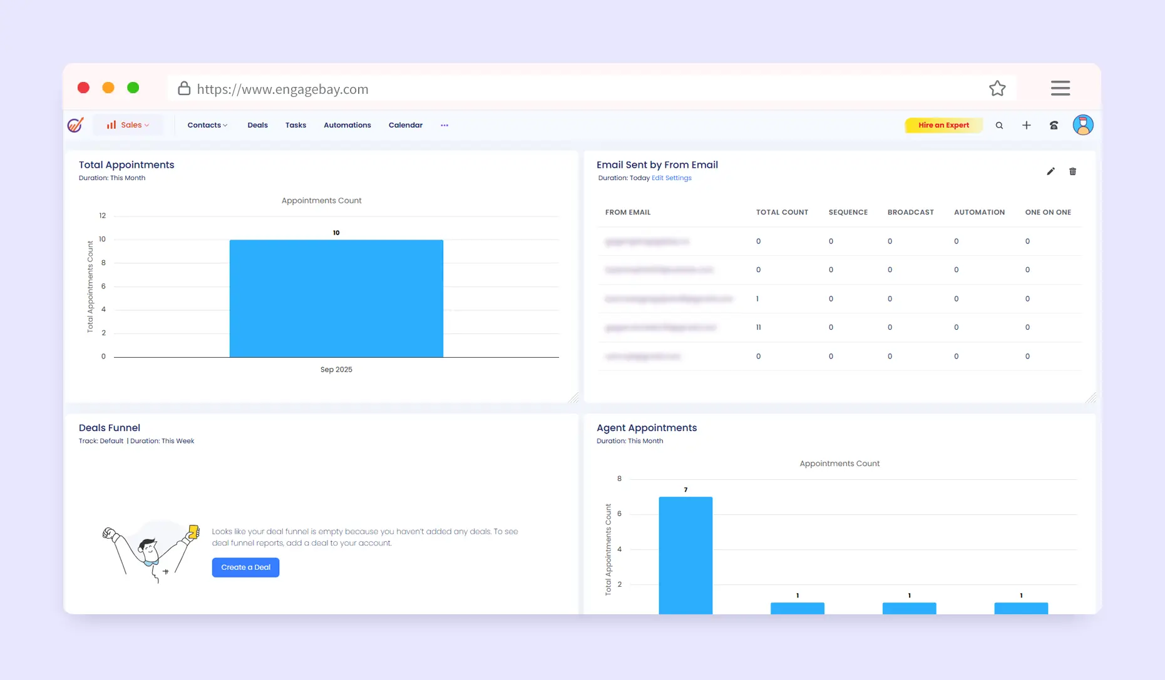
Task: Delete the Email Sent report with trash icon
Action: (x=1072, y=171)
